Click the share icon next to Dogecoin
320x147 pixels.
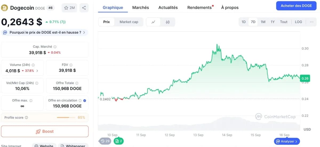click(84, 8)
